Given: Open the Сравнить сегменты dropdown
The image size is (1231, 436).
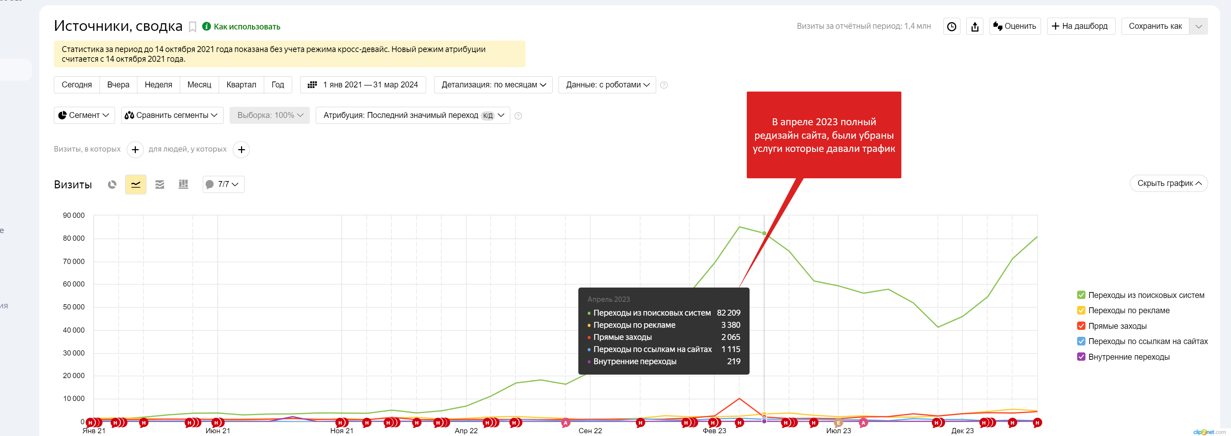Looking at the screenshot, I should [172, 115].
